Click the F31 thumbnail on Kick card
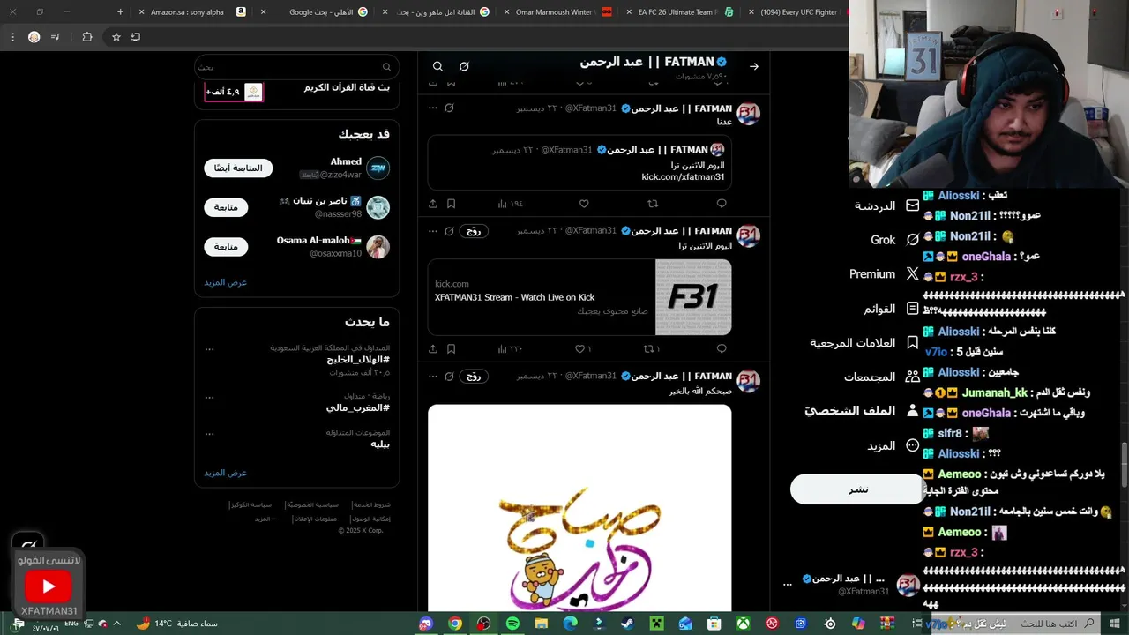 693,297
